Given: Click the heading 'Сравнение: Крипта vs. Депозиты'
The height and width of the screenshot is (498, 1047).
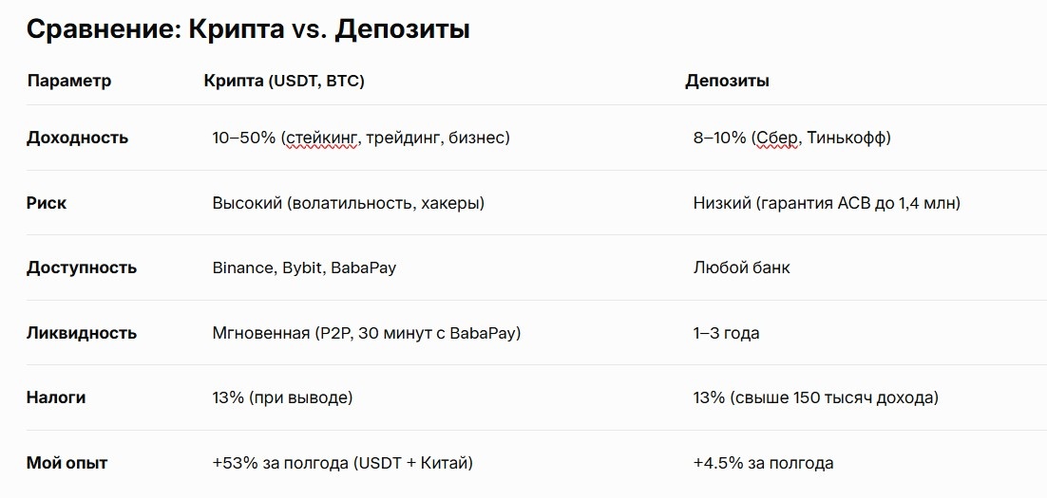Looking at the screenshot, I should [x=248, y=30].
